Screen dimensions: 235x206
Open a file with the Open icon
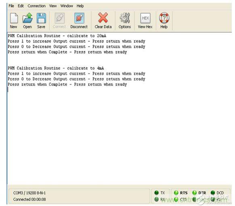coord(27,18)
